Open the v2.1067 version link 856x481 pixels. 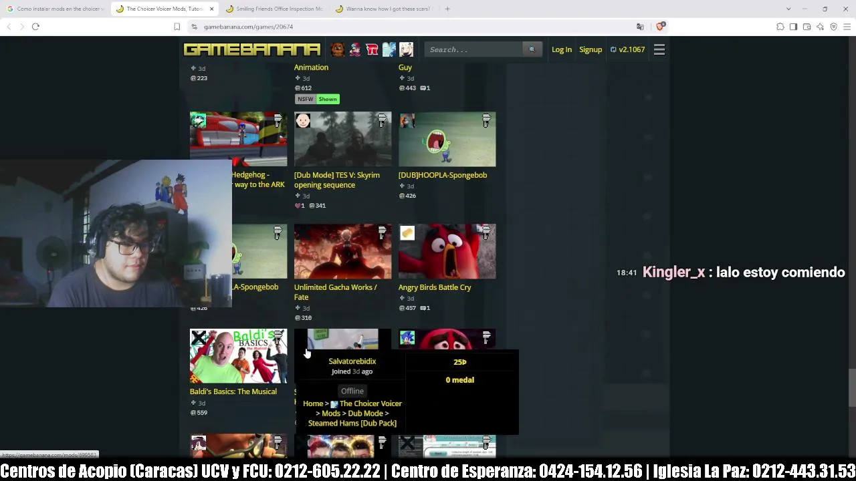click(x=627, y=49)
